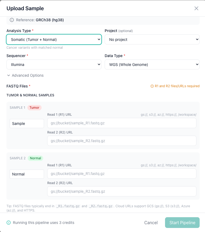Click the Tumor badge on Sample 1
Viewport: 205px width, 232px height.
[34, 107]
